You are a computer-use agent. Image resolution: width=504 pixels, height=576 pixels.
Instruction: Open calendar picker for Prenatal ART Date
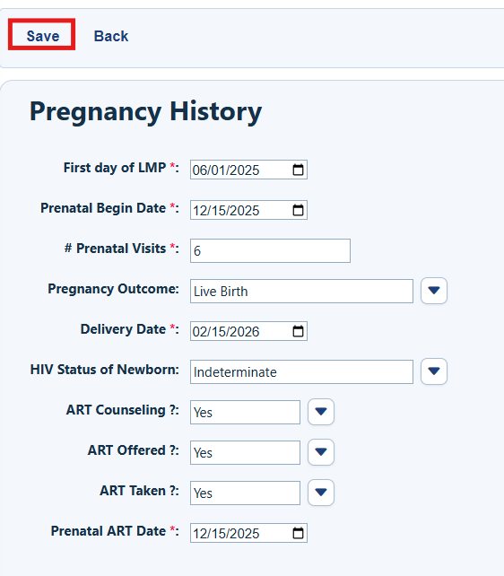pos(298,533)
